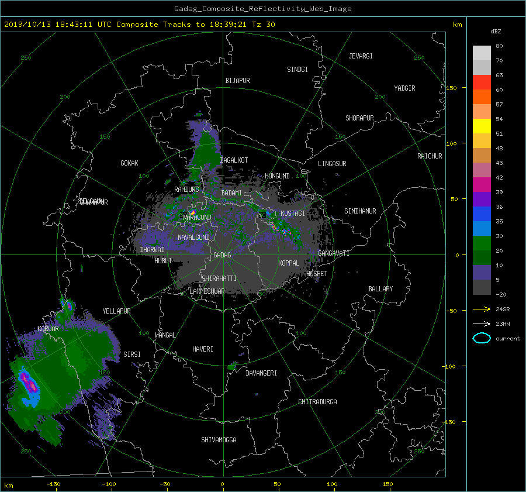This screenshot has width=526, height=492.
Task: Click the SINDHANUR city label
Action: (360, 211)
